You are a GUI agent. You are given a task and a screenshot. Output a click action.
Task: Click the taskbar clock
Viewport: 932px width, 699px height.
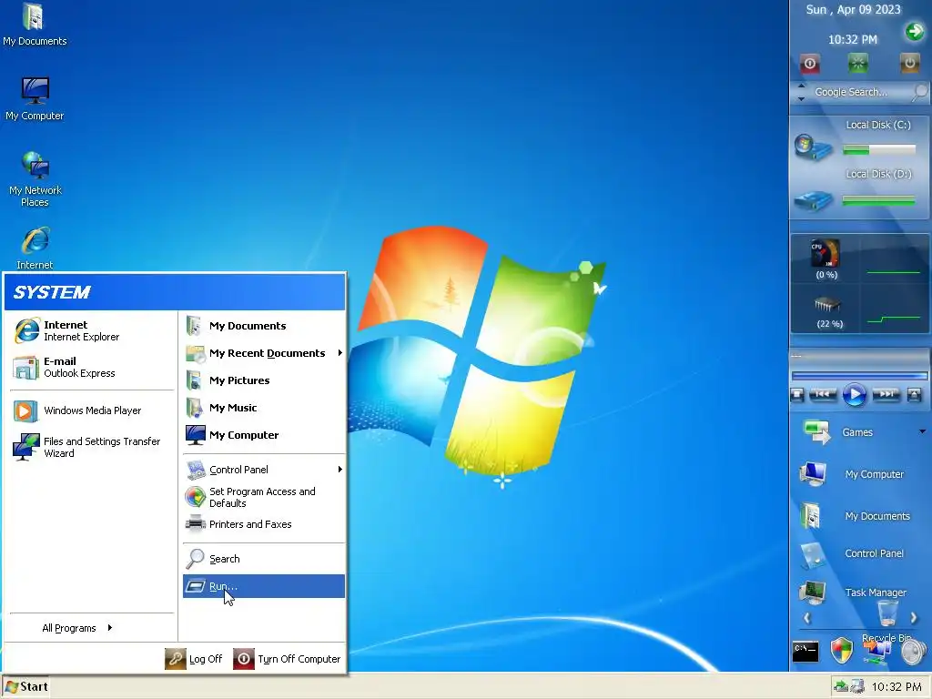tap(897, 686)
